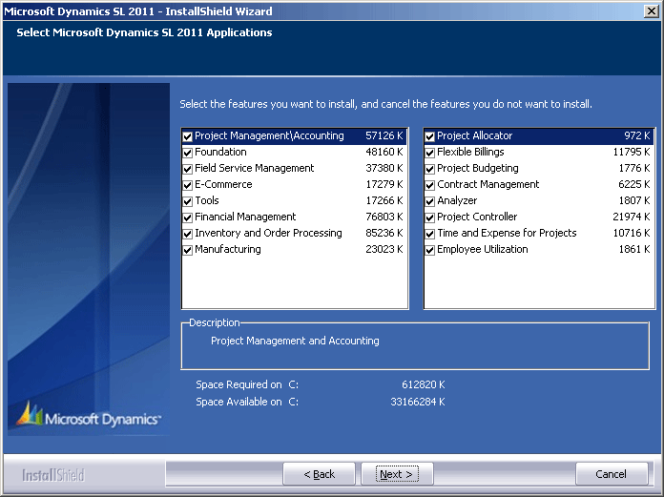The image size is (664, 497).
Task: Click the Back button
Action: coord(319,474)
